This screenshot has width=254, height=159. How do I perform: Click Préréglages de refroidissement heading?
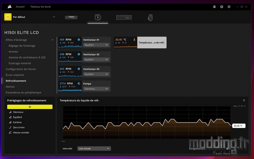[x=27, y=100]
